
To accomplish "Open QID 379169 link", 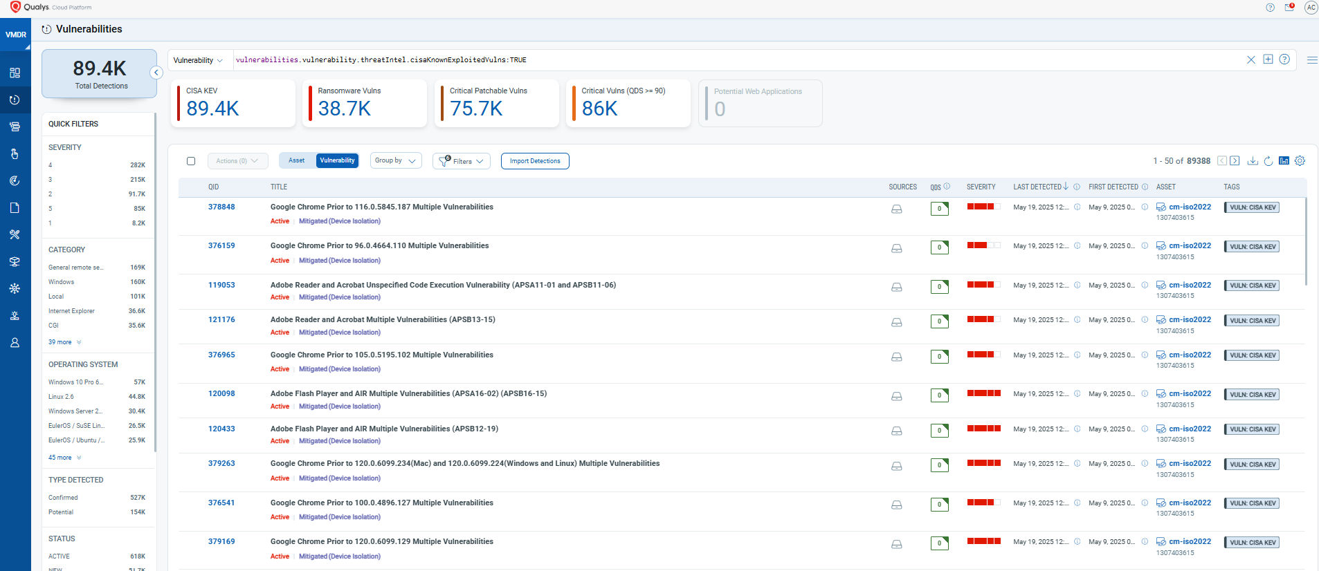I will [x=221, y=541].
